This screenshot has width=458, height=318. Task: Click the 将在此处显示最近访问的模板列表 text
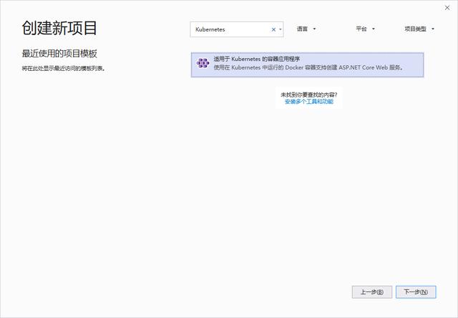64,69
